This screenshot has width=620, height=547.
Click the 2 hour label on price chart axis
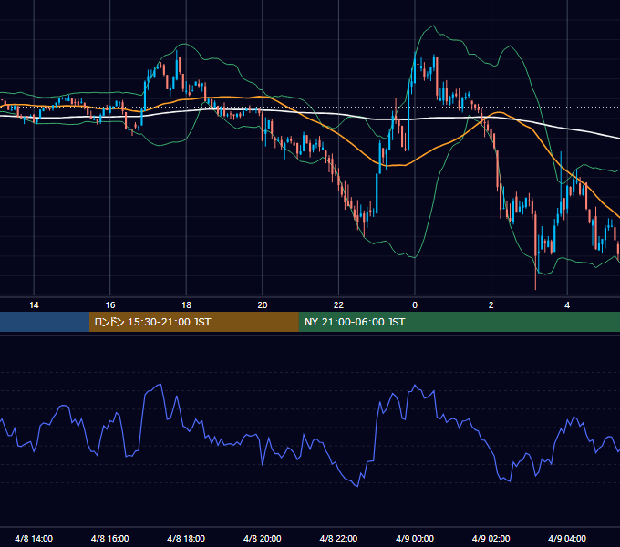(491, 305)
